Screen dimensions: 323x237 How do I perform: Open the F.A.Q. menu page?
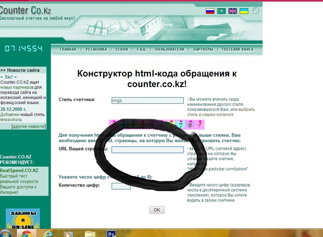(x=141, y=49)
